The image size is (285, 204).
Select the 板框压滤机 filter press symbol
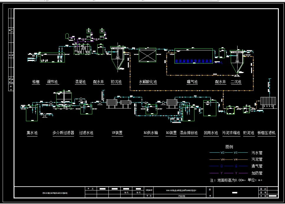[267, 101]
